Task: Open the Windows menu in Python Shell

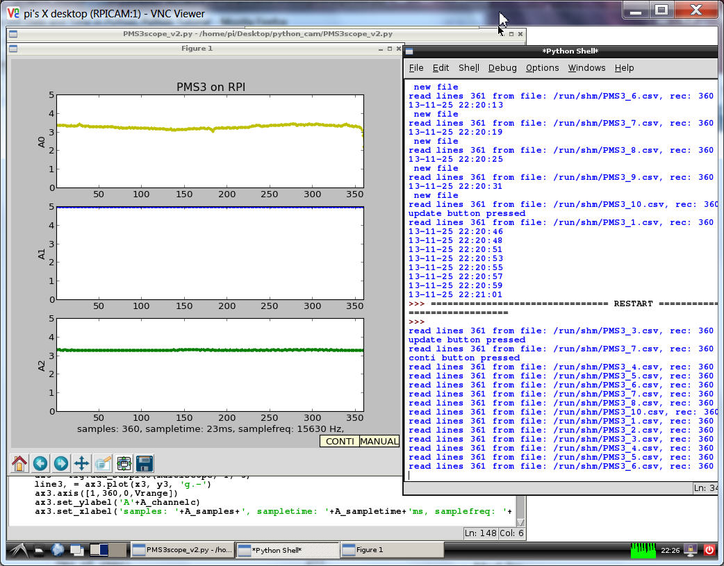Action: (x=586, y=68)
